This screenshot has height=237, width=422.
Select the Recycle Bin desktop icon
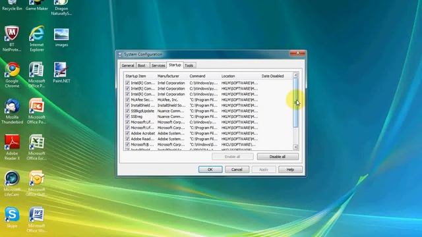[12, 5]
